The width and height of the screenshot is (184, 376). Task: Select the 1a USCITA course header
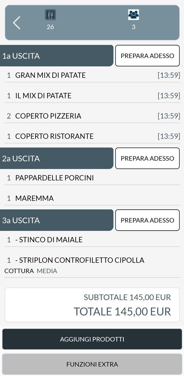click(57, 56)
